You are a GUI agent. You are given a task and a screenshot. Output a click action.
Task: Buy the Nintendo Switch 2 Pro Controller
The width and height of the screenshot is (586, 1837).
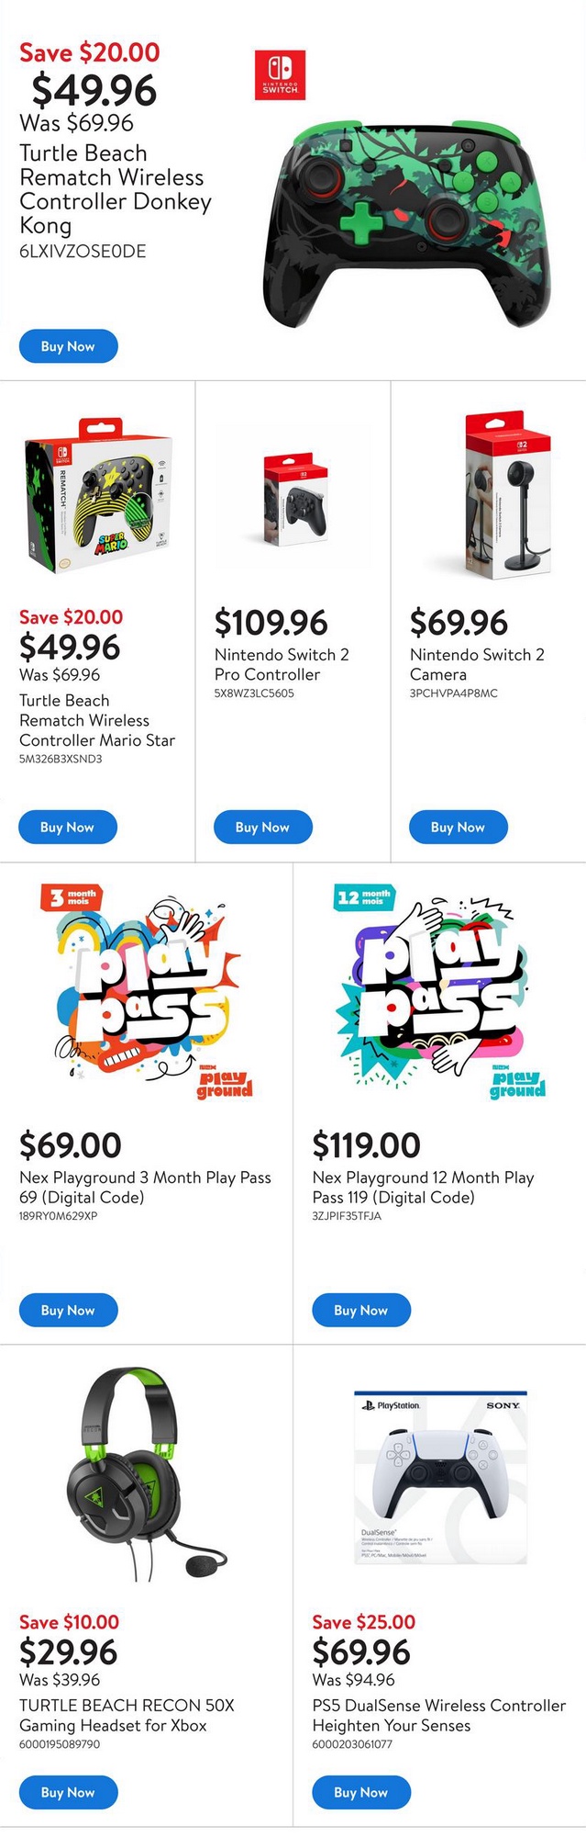coord(262,827)
